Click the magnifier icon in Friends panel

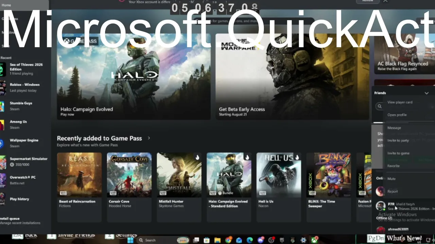click(380, 106)
